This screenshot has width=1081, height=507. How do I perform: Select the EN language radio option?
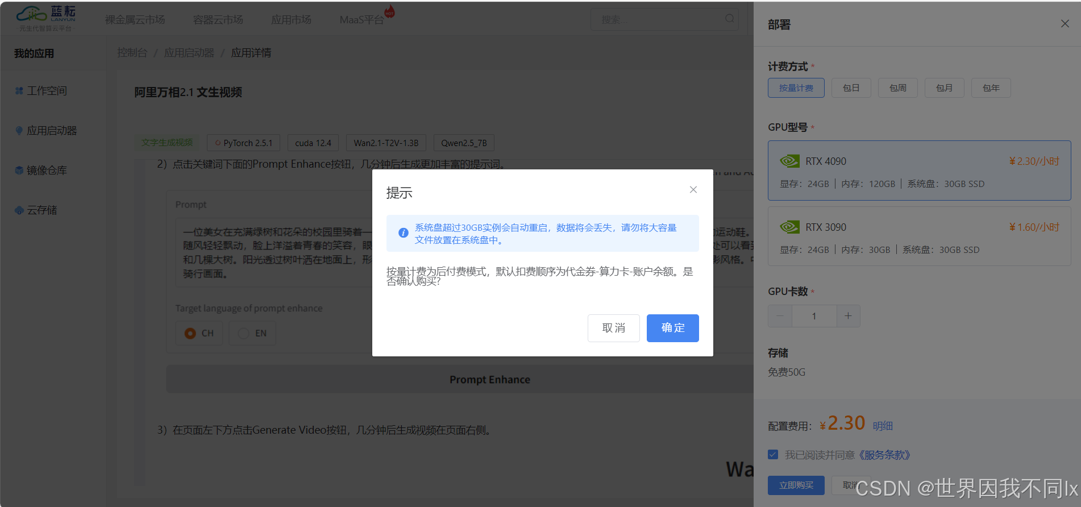(x=252, y=333)
